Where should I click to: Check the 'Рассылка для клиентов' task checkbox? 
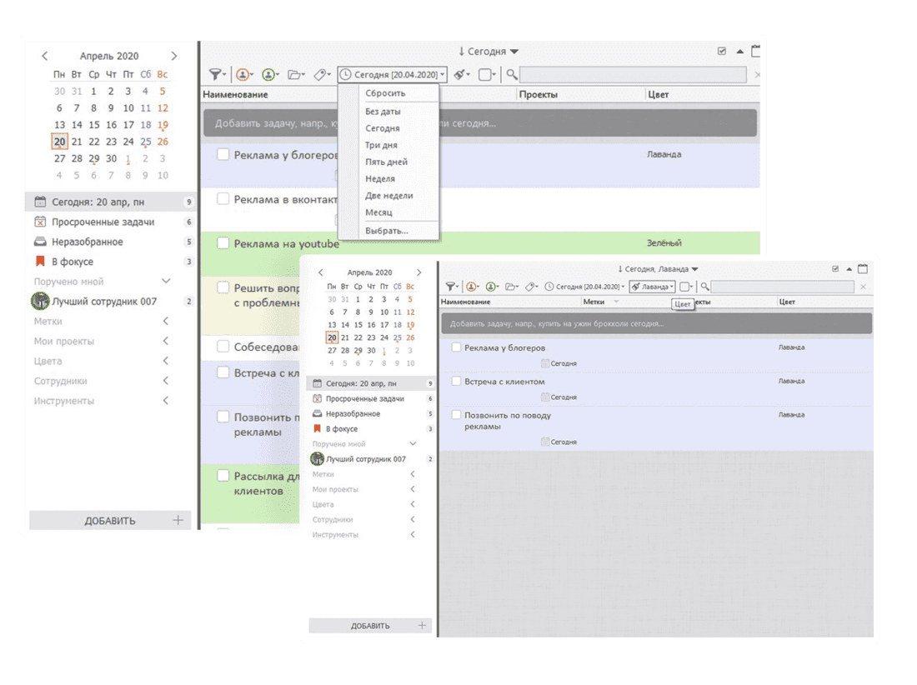(223, 476)
